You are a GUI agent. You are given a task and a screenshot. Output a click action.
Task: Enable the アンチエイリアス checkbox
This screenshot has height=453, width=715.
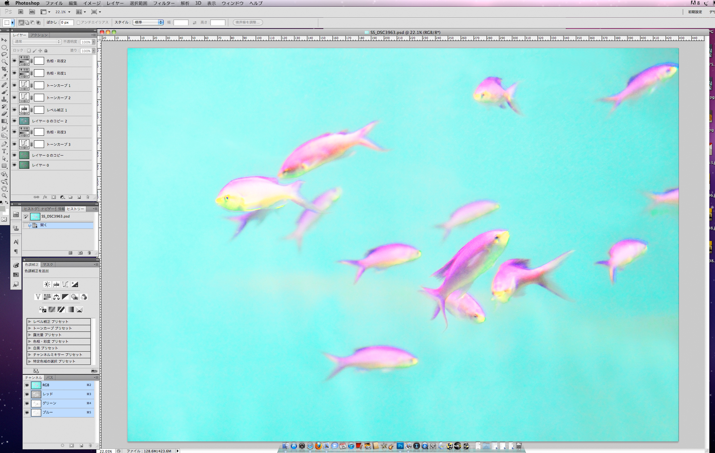(x=78, y=22)
